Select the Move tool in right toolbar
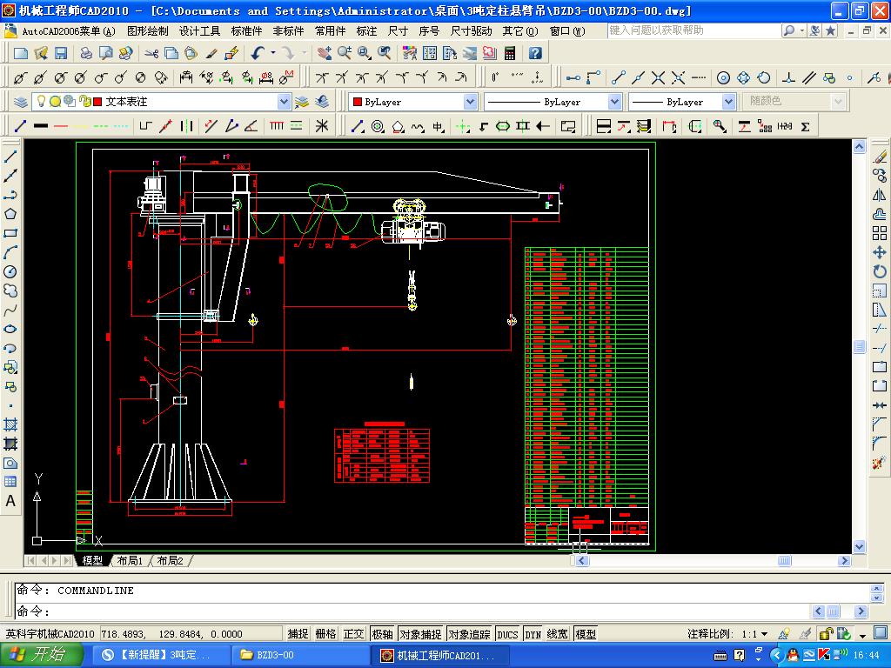The width and height of the screenshot is (891, 668). click(880, 252)
